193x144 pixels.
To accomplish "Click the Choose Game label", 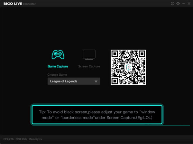I will coord(57,75).
